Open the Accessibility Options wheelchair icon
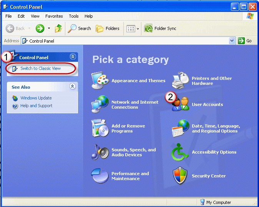The width and height of the screenshot is (259, 207). pyautogui.click(x=180, y=152)
